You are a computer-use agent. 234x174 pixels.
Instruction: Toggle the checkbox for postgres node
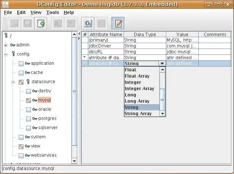point(28,119)
